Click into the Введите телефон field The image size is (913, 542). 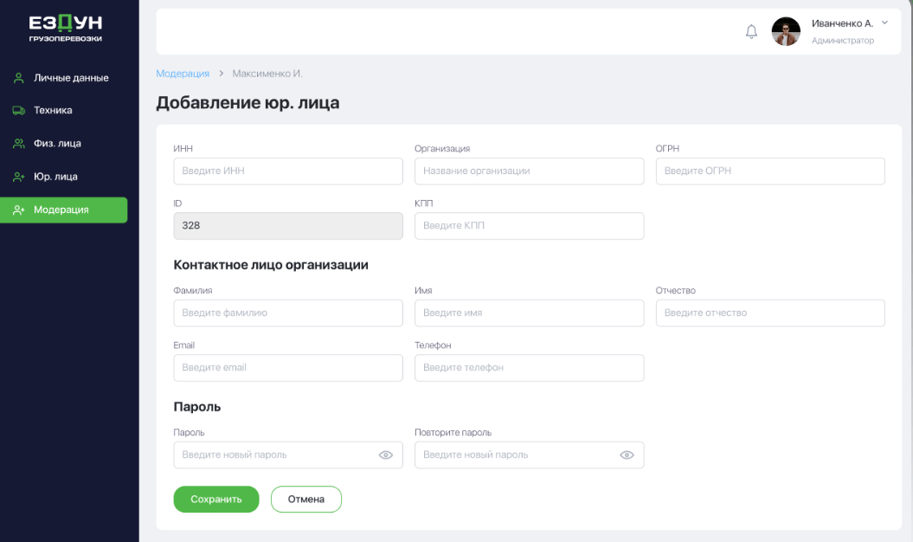click(x=529, y=368)
